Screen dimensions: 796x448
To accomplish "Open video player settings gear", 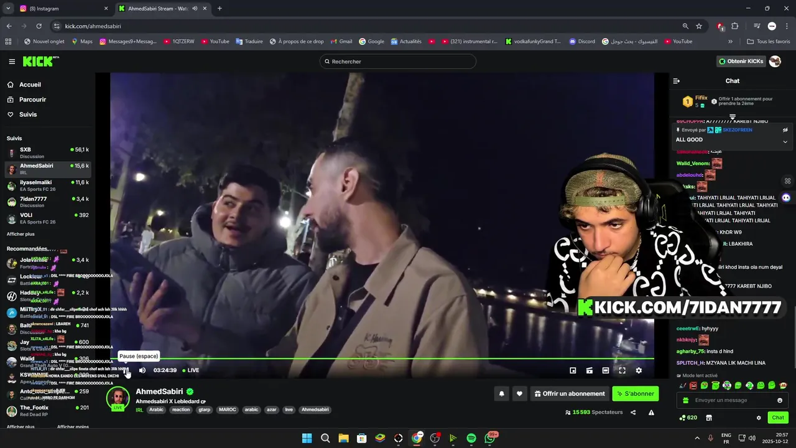I will click(x=639, y=370).
